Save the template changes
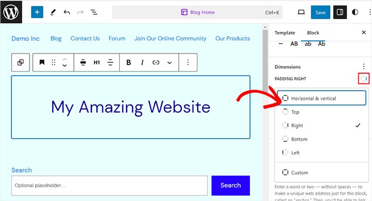This screenshot has width=372, height=201. [x=320, y=13]
